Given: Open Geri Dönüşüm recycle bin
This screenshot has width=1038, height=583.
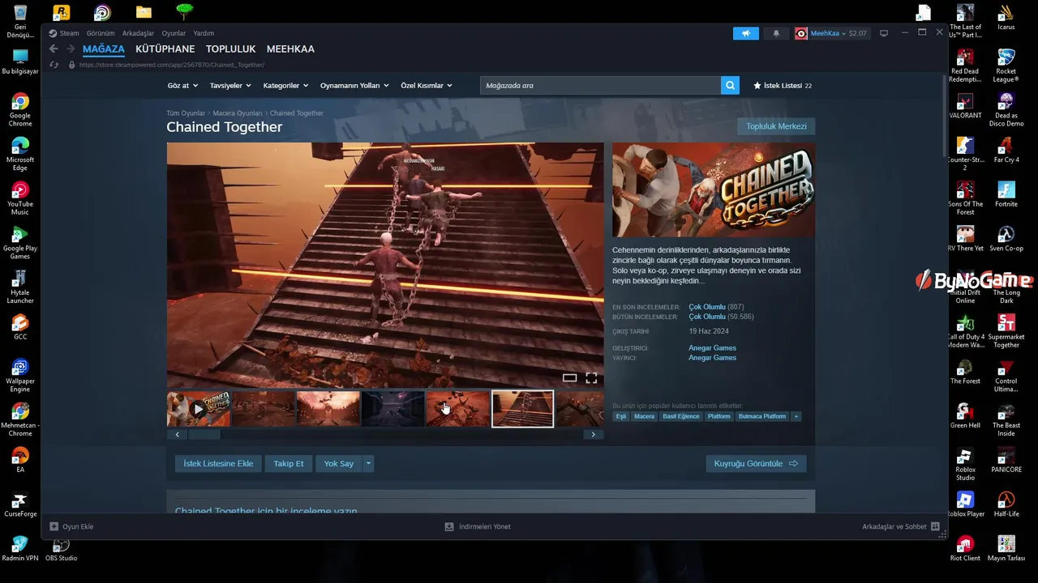Looking at the screenshot, I should click(x=20, y=21).
